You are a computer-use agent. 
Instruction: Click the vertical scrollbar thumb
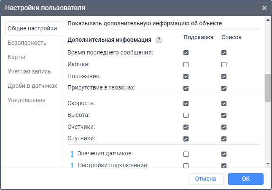pos(268,88)
